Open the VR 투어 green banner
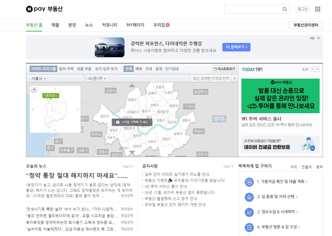 click(280, 96)
